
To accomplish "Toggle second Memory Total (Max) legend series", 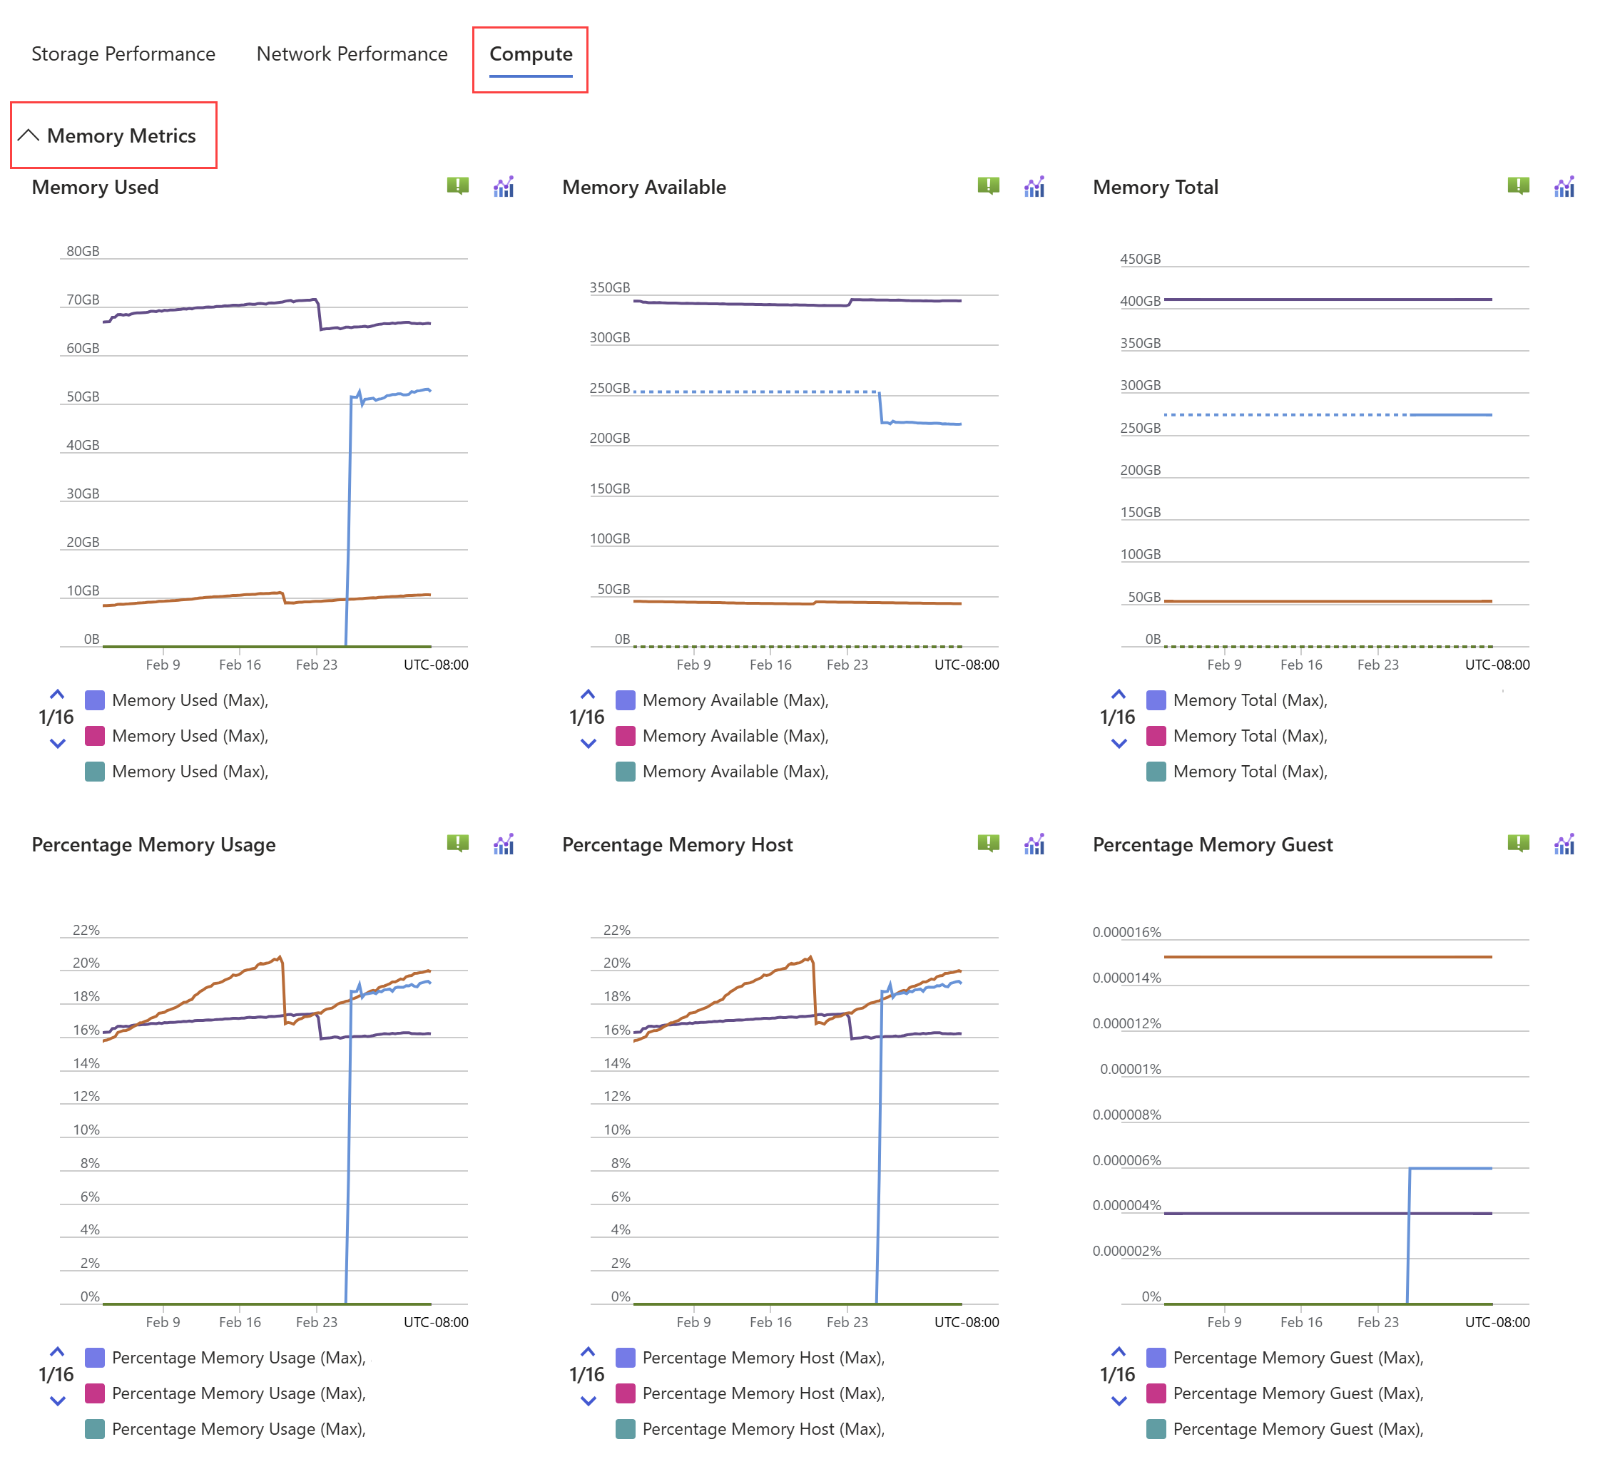I will pyautogui.click(x=1250, y=736).
